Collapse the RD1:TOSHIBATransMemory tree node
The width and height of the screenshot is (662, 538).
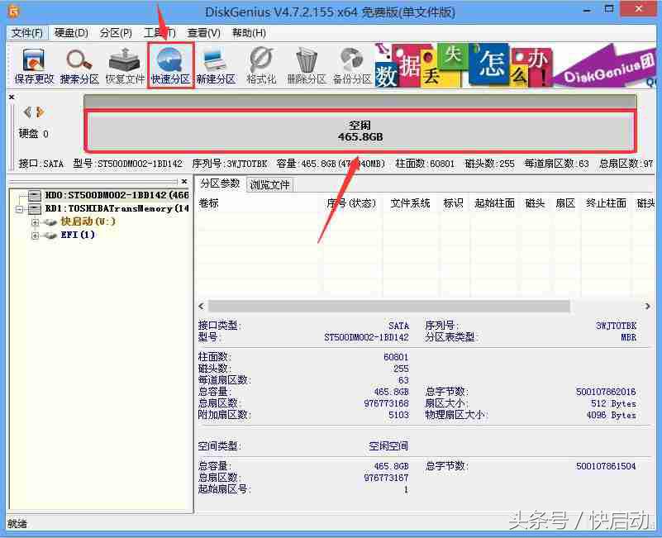pyautogui.click(x=19, y=208)
